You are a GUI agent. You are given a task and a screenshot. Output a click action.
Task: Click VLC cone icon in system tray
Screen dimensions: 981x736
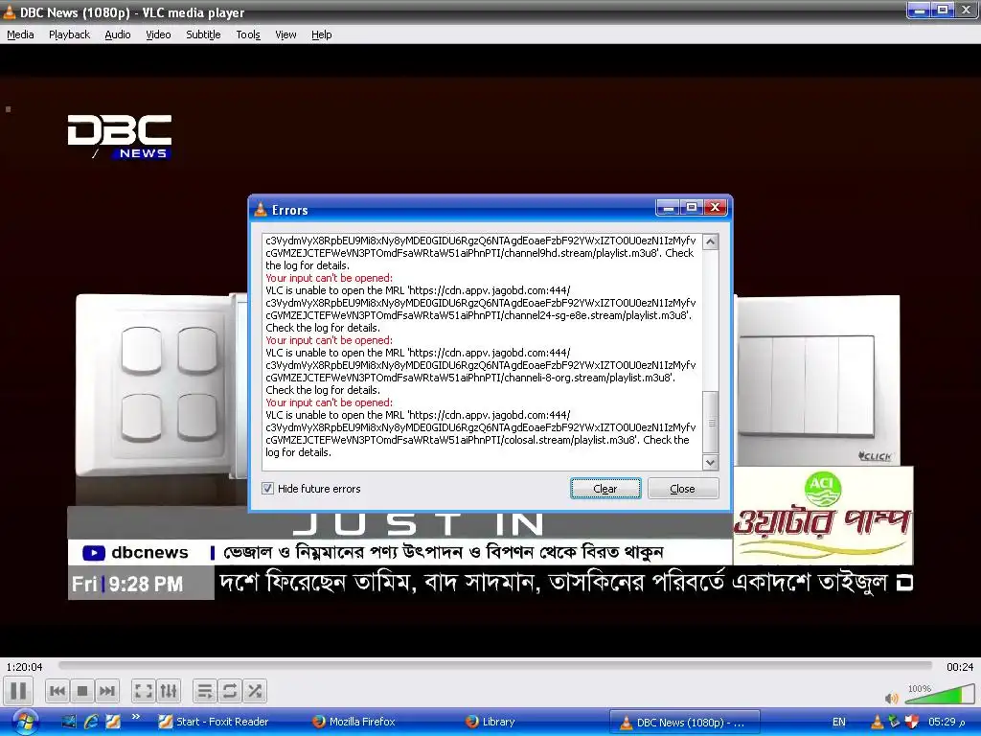(878, 723)
